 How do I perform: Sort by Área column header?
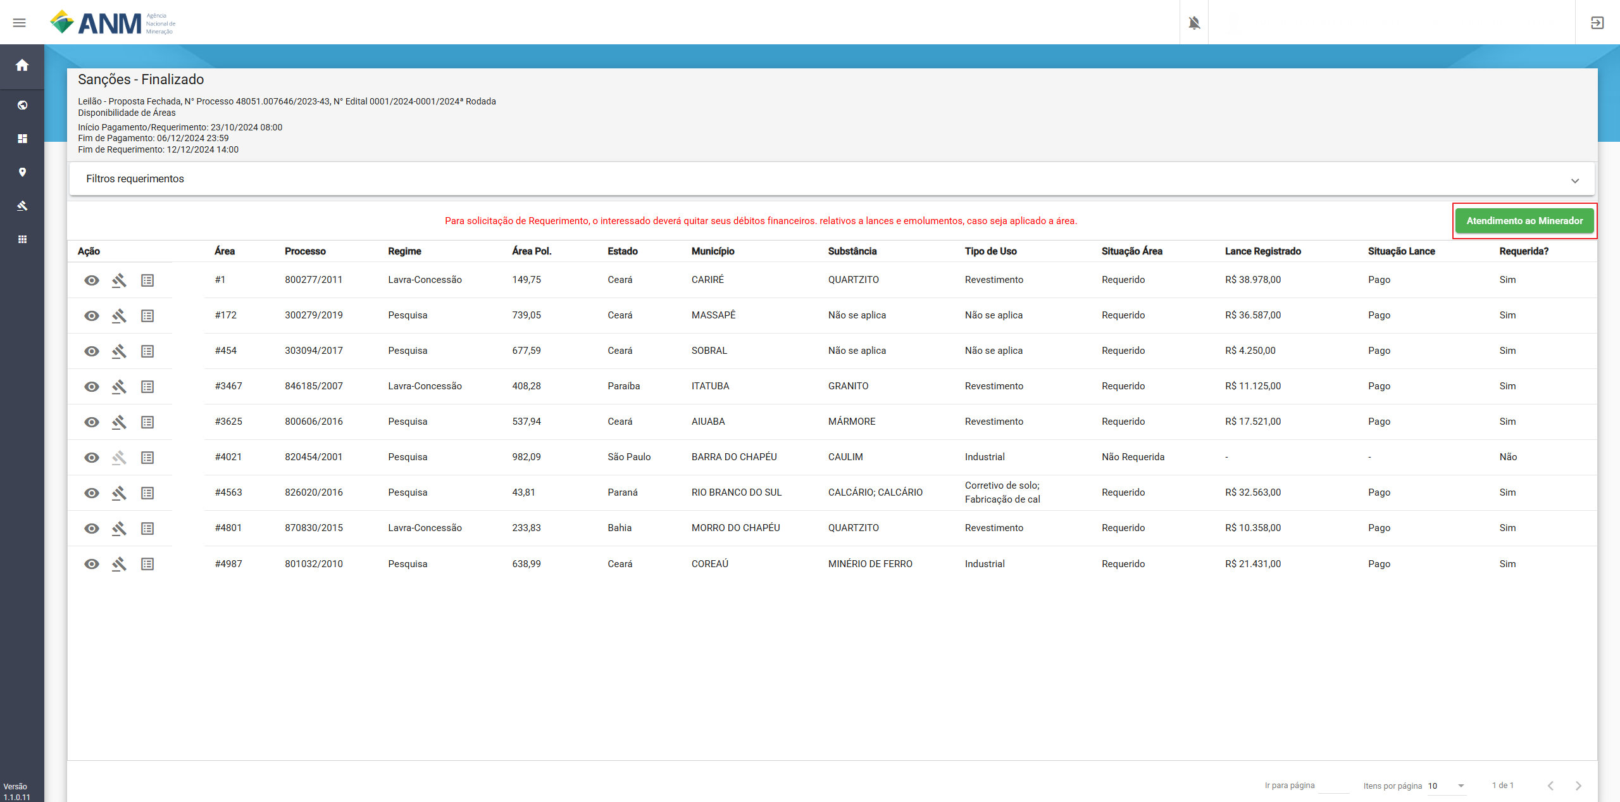pyautogui.click(x=225, y=251)
